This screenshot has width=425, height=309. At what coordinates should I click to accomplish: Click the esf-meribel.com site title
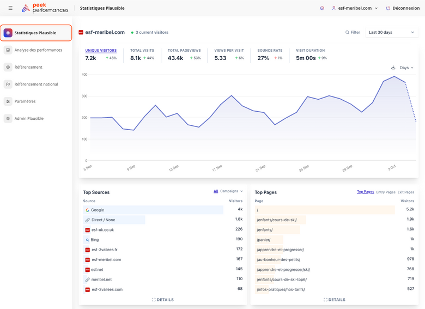click(x=105, y=32)
